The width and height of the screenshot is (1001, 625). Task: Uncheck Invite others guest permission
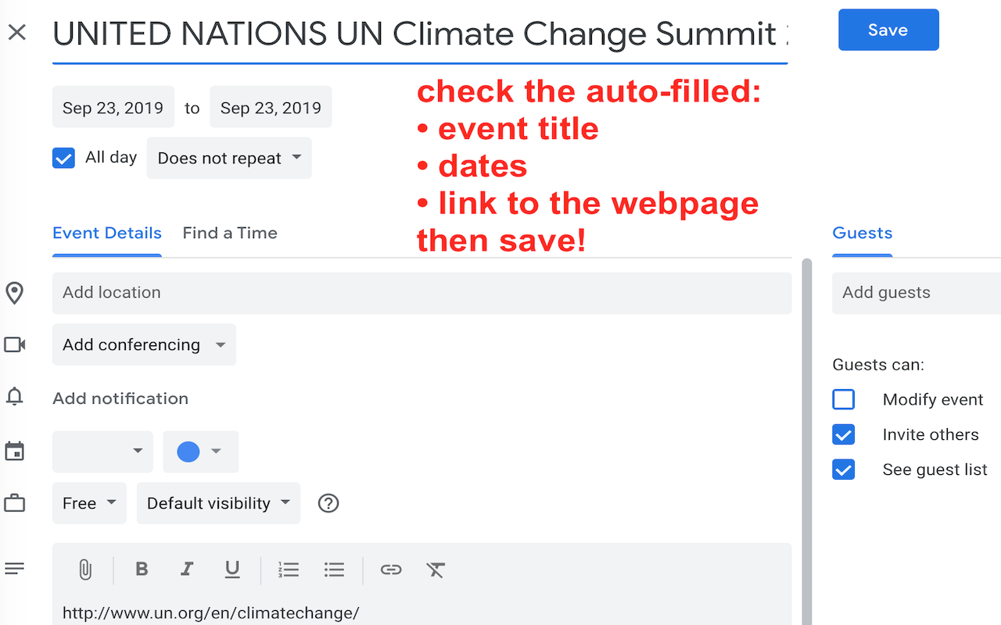pyautogui.click(x=843, y=434)
